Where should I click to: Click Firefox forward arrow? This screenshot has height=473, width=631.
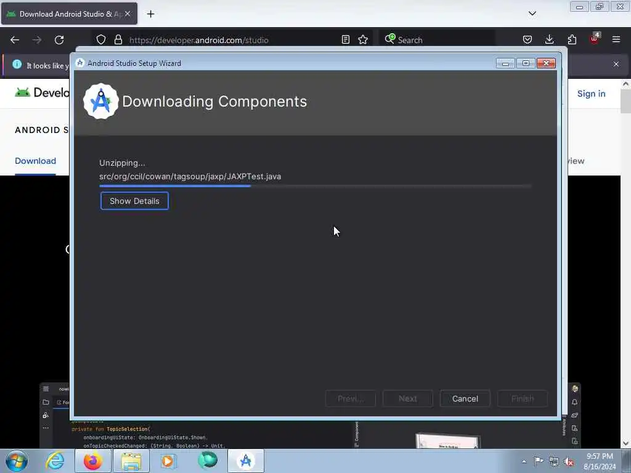(36, 40)
